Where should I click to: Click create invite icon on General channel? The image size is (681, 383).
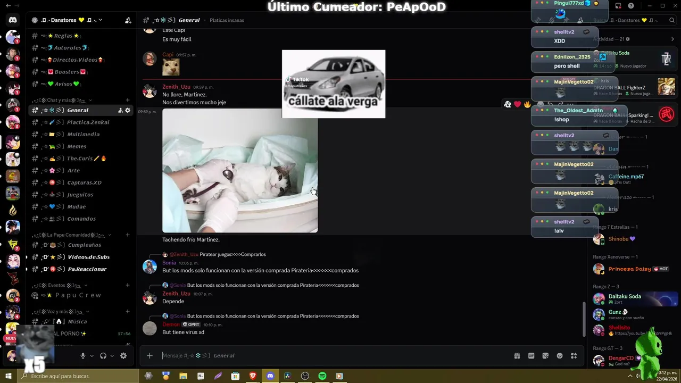(x=120, y=110)
